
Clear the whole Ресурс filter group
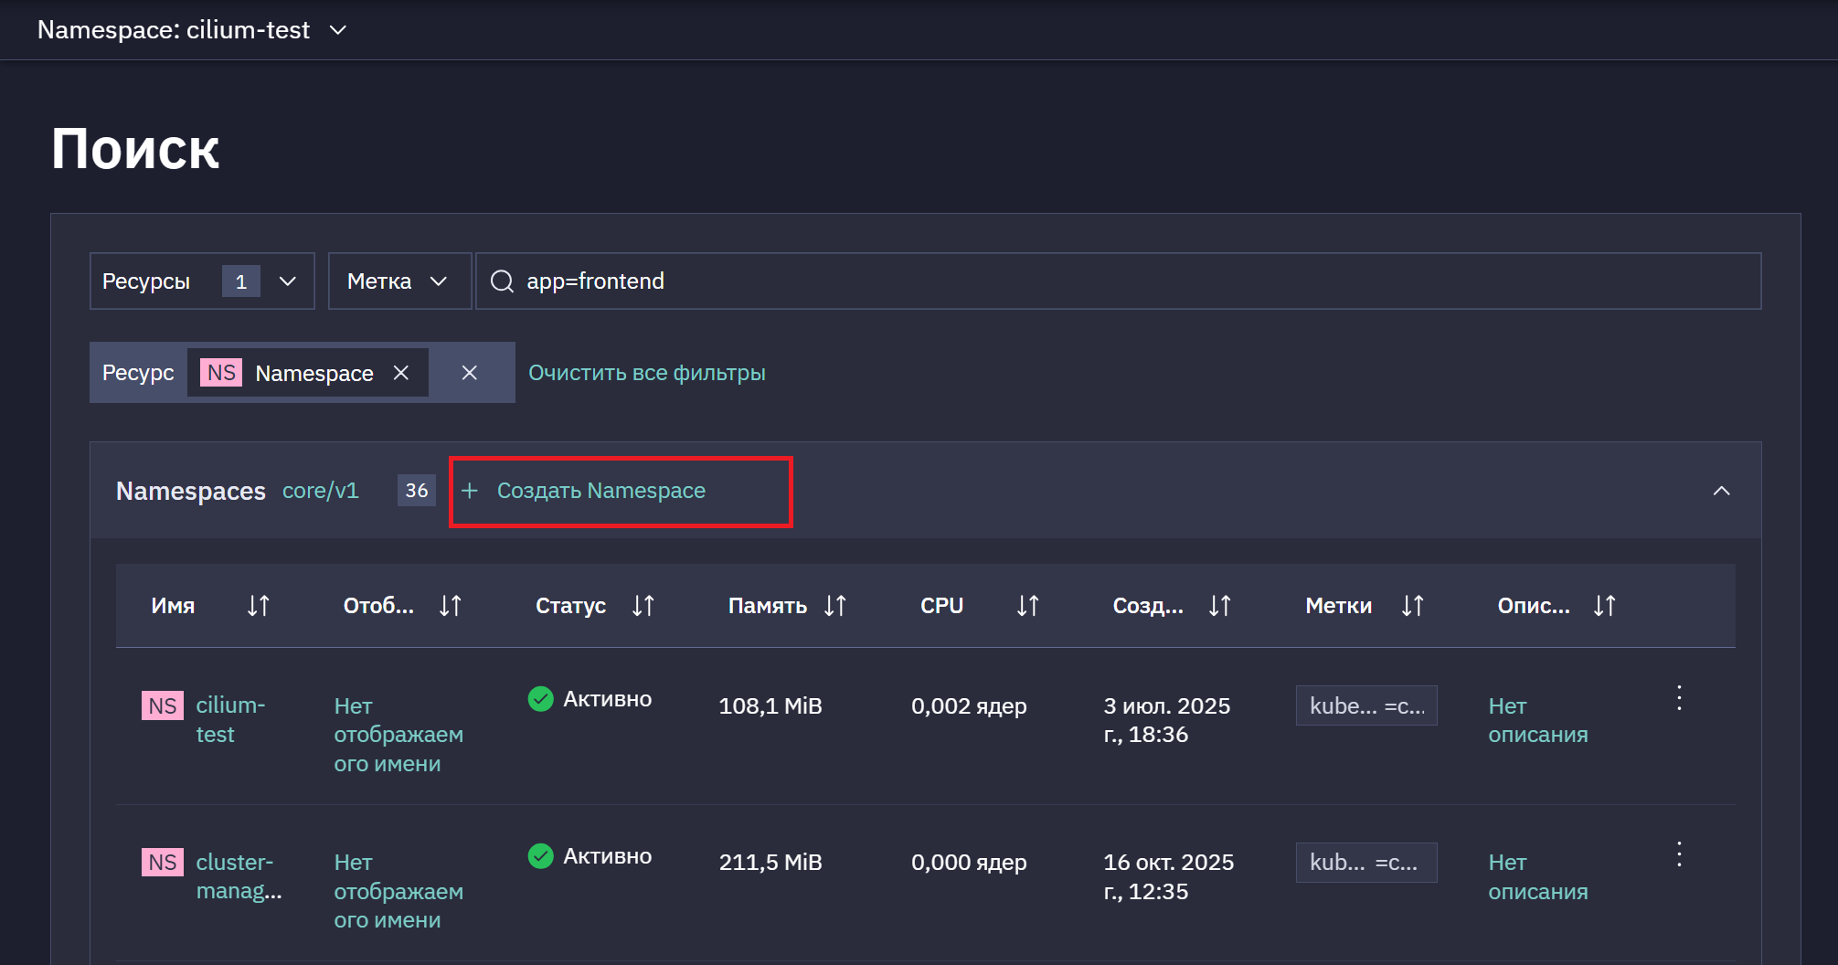[x=469, y=373]
